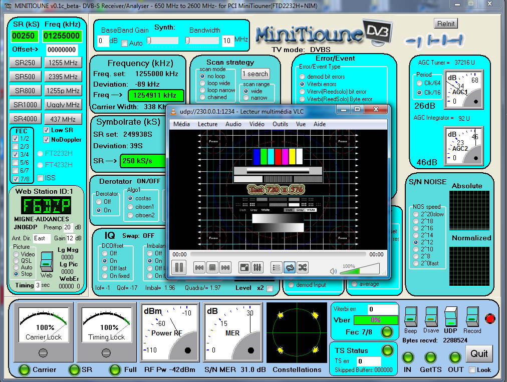This screenshot has height=382, width=507.
Task: Click the Power RF dBm meter
Action: 169,332
